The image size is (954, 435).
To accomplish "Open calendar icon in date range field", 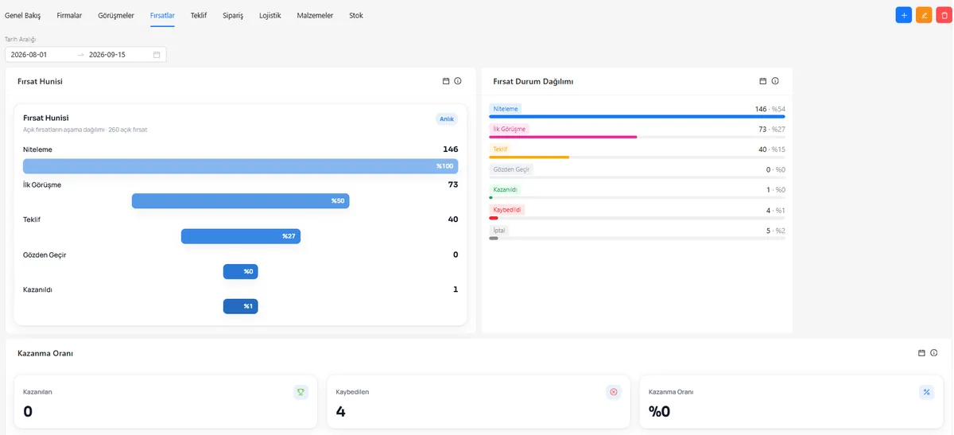I will (x=157, y=55).
